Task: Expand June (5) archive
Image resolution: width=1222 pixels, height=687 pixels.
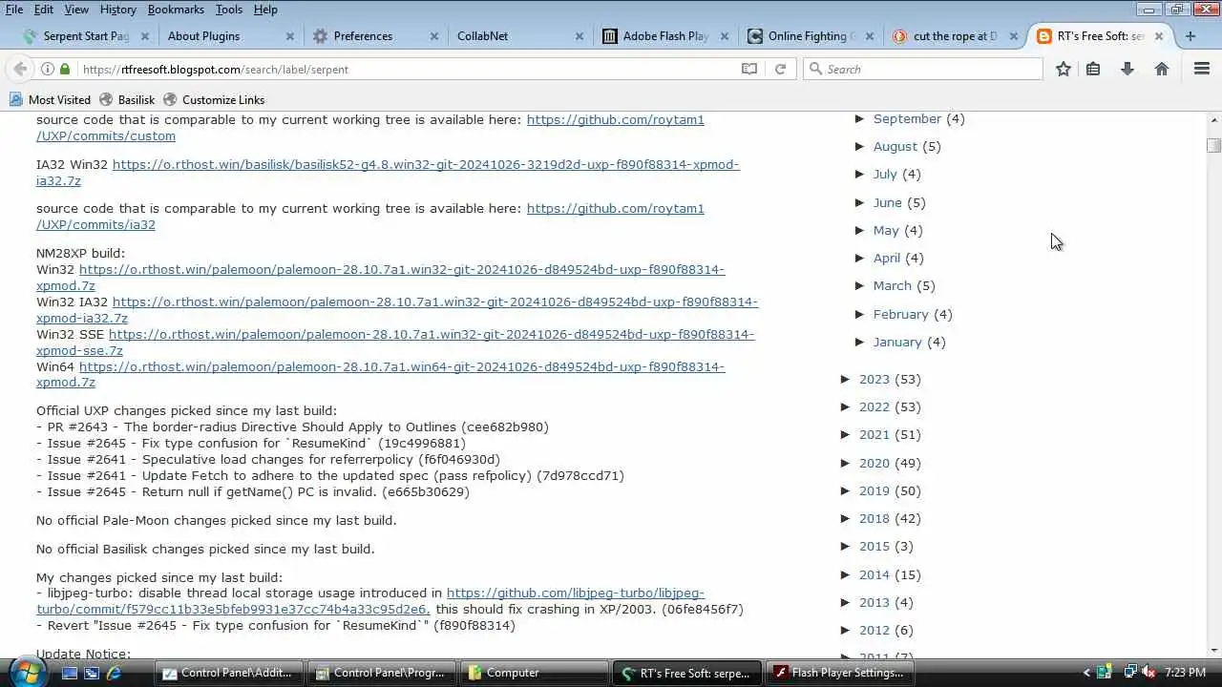Action: [860, 202]
